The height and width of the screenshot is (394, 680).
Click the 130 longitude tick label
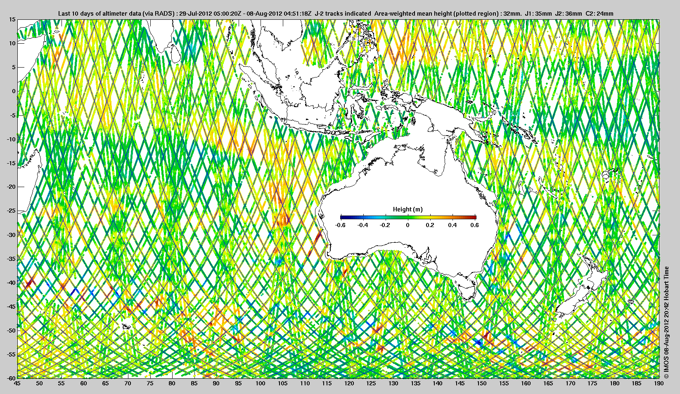pos(393,383)
